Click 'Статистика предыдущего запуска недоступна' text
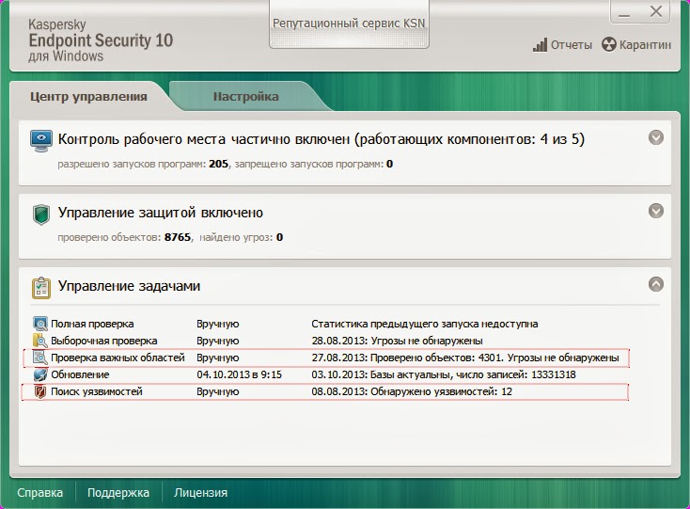 pos(425,324)
